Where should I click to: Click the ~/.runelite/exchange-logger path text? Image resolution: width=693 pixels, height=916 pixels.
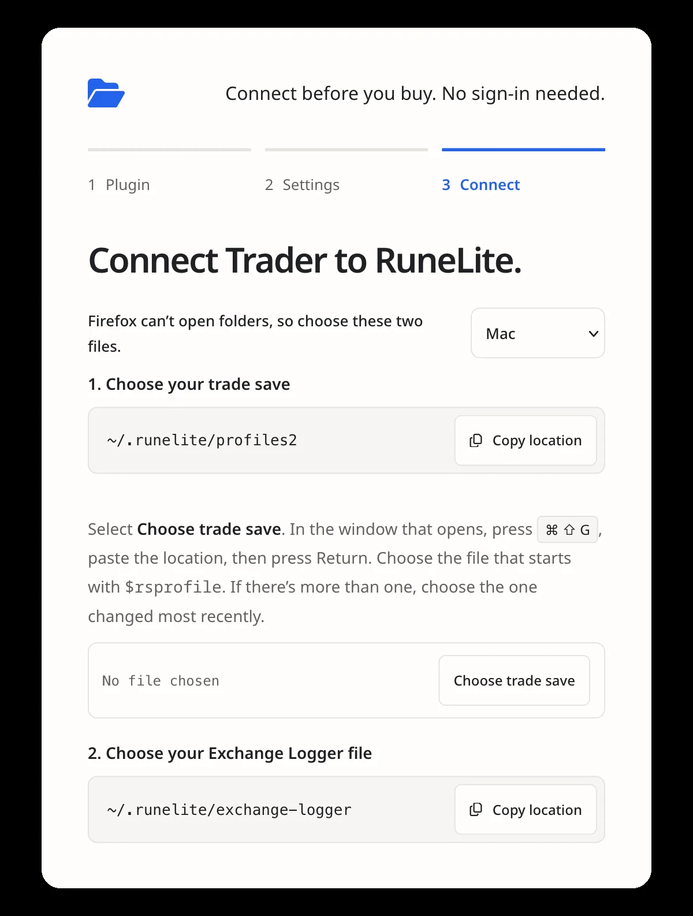click(x=229, y=810)
